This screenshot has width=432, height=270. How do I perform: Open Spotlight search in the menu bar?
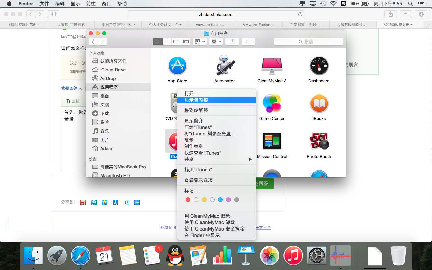410,4
